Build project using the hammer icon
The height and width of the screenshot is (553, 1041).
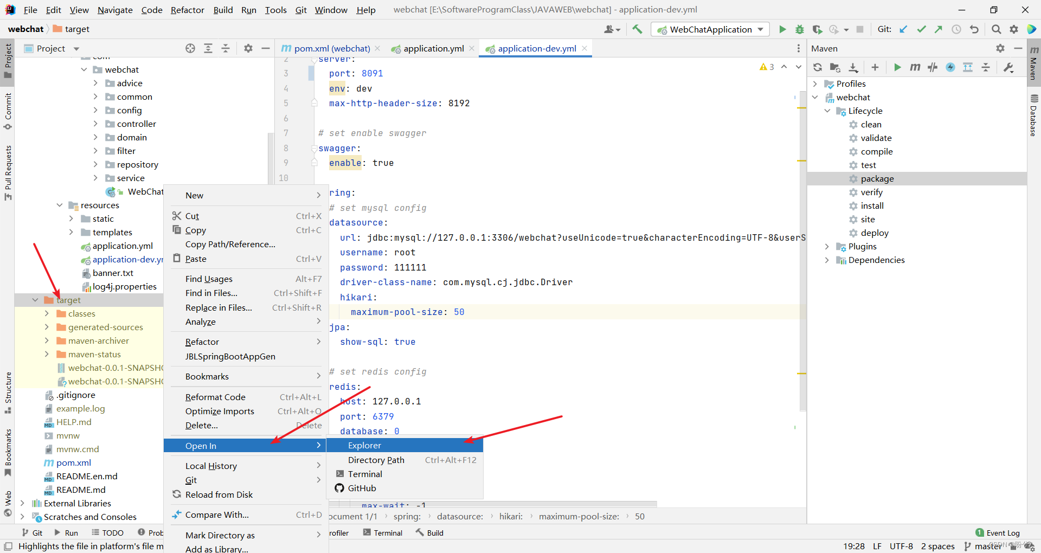pyautogui.click(x=638, y=29)
